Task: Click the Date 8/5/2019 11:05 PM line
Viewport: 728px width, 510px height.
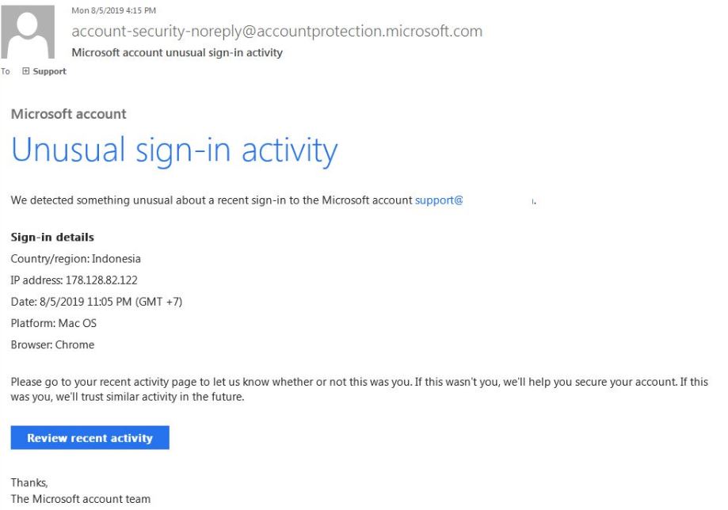Action: tap(97, 302)
